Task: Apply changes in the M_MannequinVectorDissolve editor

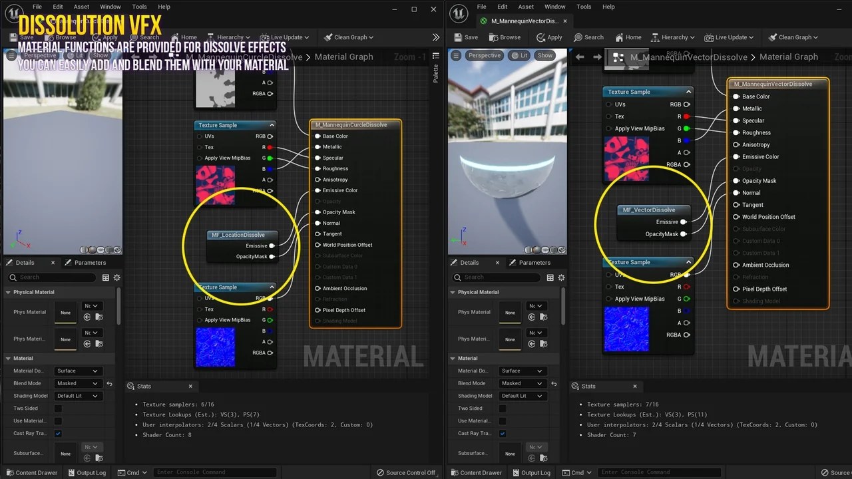Action: (549, 37)
